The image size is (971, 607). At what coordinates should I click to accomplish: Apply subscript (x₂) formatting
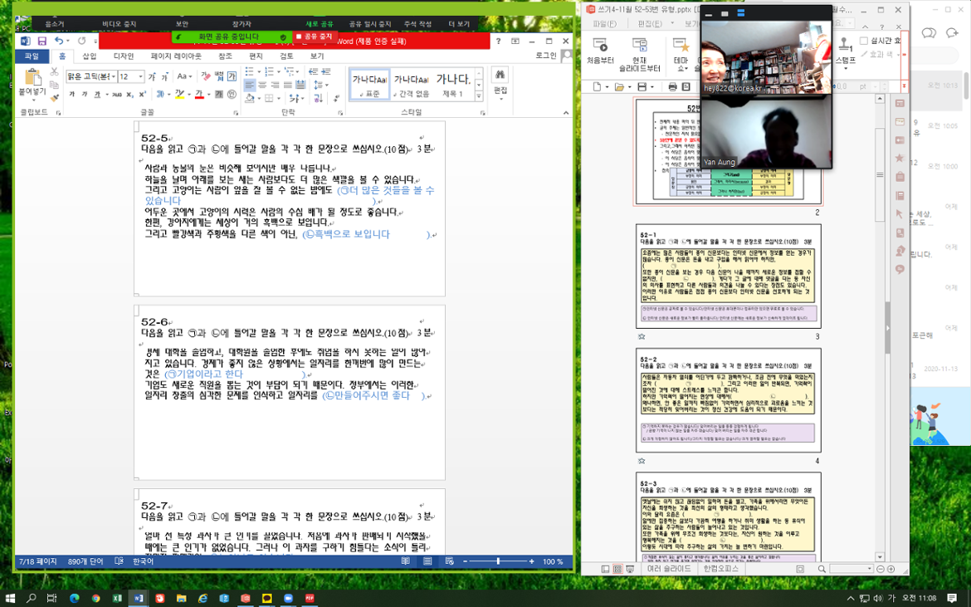click(x=130, y=95)
